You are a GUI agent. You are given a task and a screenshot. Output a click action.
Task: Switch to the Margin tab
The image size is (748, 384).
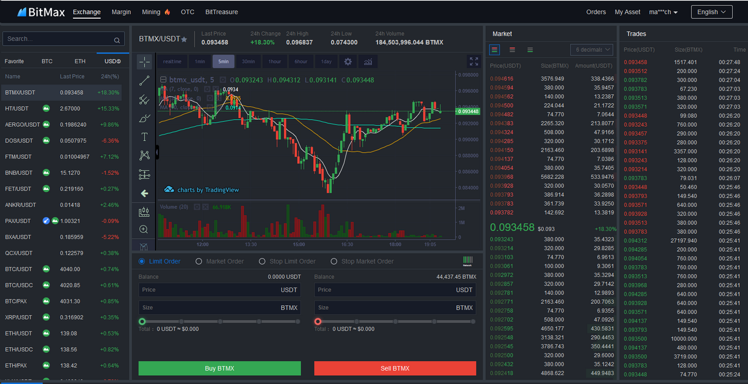121,12
